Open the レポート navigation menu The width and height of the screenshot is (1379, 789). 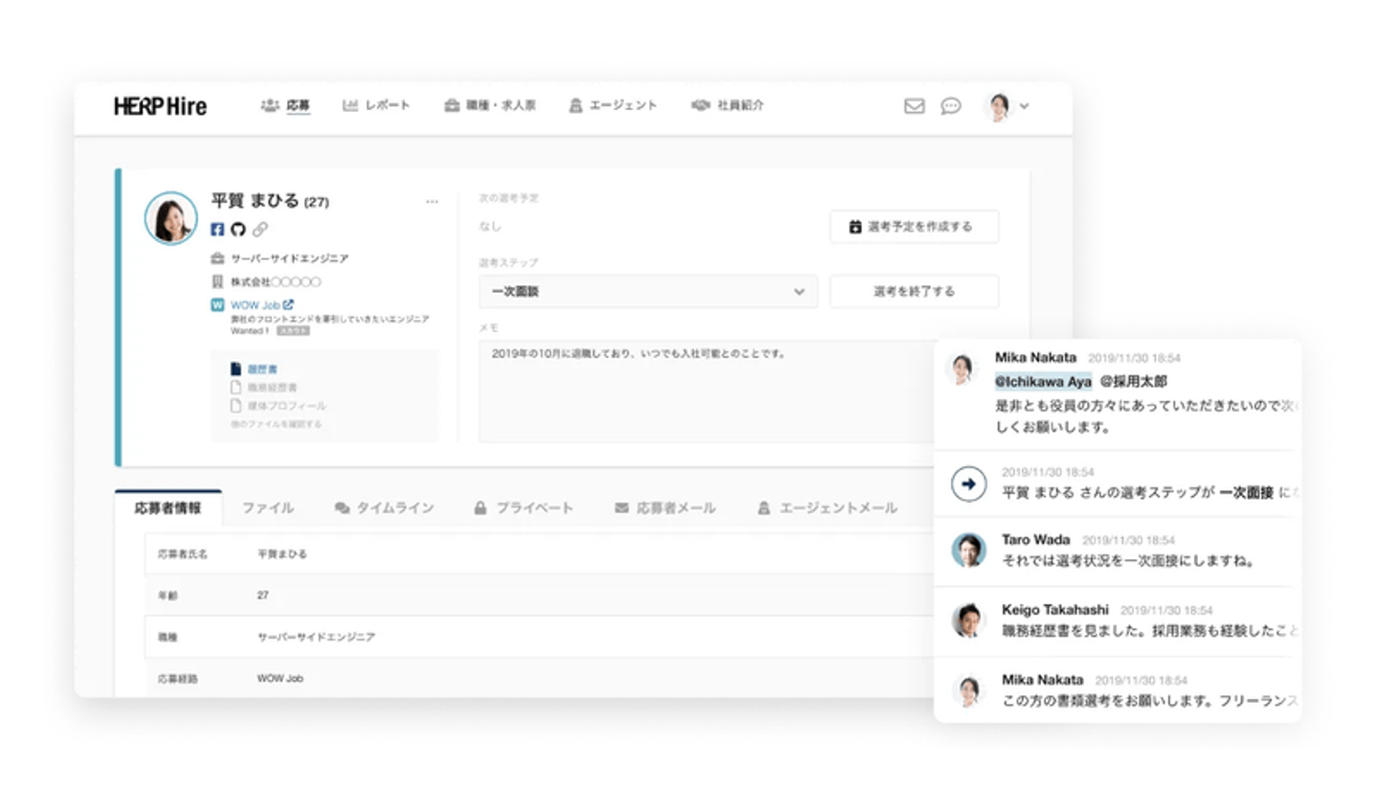(376, 105)
